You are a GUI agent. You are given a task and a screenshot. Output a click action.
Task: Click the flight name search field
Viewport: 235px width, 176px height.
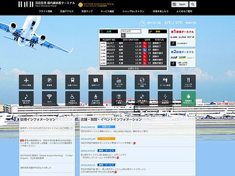(131, 31)
